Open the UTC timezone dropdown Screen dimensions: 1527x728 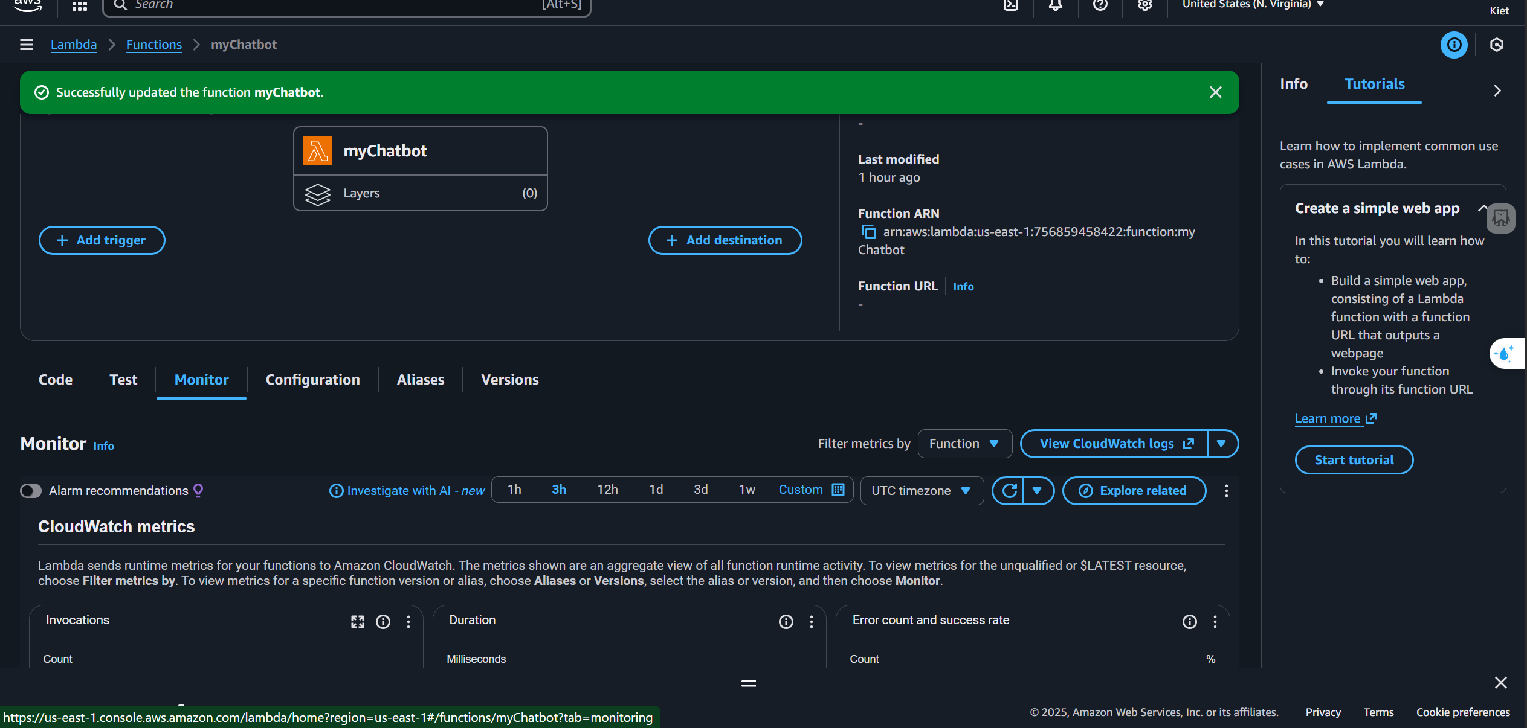[x=921, y=491]
